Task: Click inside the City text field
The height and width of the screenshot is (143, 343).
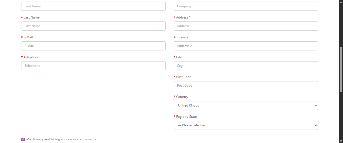Action: click(x=245, y=66)
